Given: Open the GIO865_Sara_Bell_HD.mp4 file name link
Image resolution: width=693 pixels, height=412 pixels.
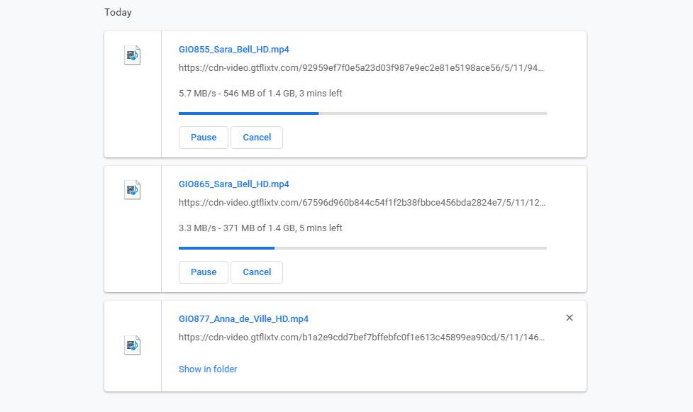Looking at the screenshot, I should point(233,184).
